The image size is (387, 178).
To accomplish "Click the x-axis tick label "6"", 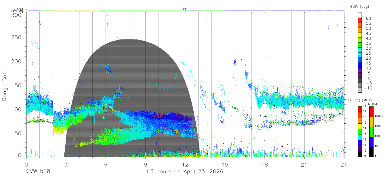I will click(x=106, y=164).
